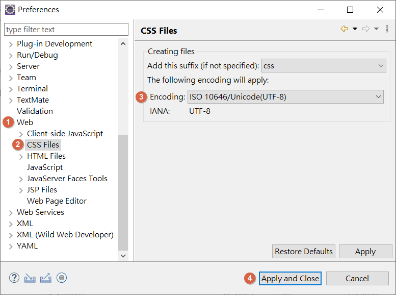Expand the Server node
This screenshot has width=396, height=295.
[x=10, y=67]
